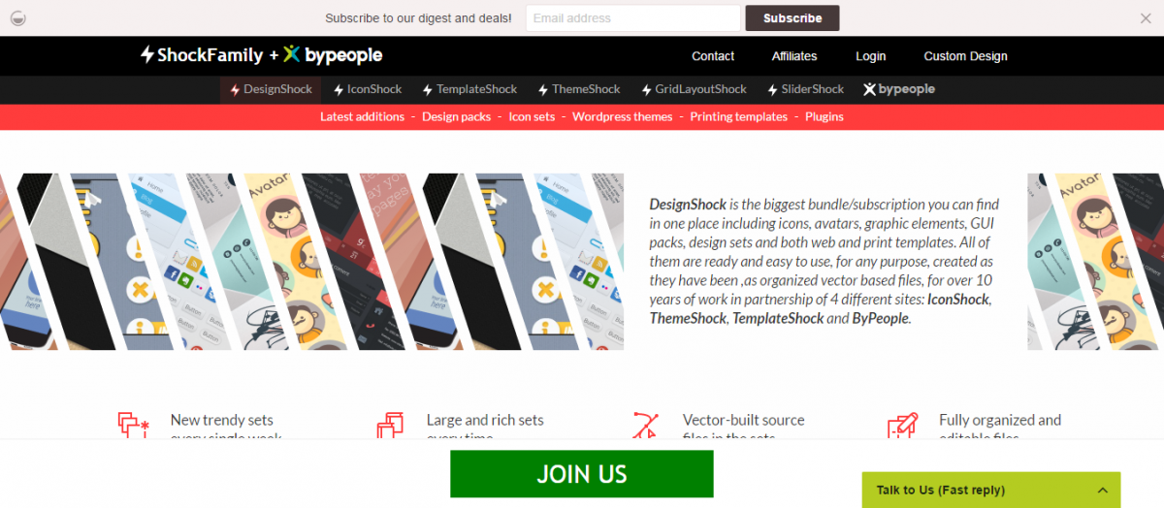Click the Email address input field

[x=633, y=17]
